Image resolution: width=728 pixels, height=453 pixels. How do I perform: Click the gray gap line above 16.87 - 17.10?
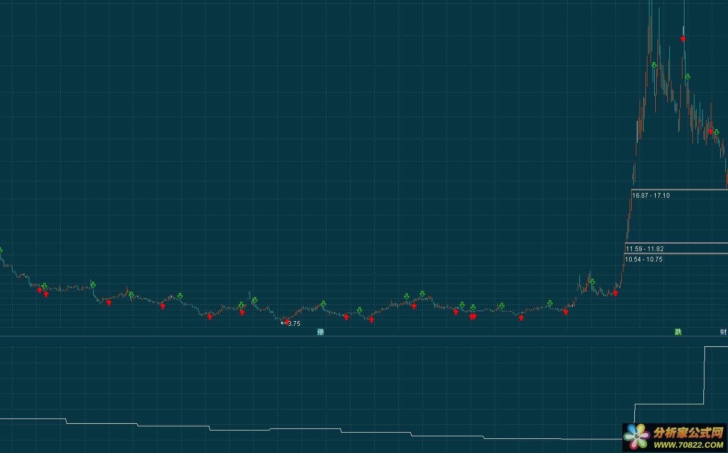(679, 189)
